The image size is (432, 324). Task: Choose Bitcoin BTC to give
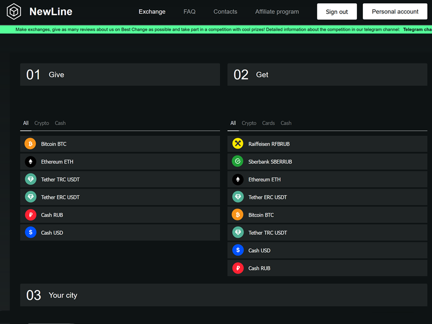tap(120, 144)
